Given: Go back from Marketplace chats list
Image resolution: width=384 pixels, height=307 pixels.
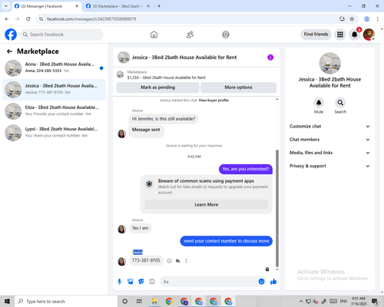Looking at the screenshot, I should coord(9,51).
